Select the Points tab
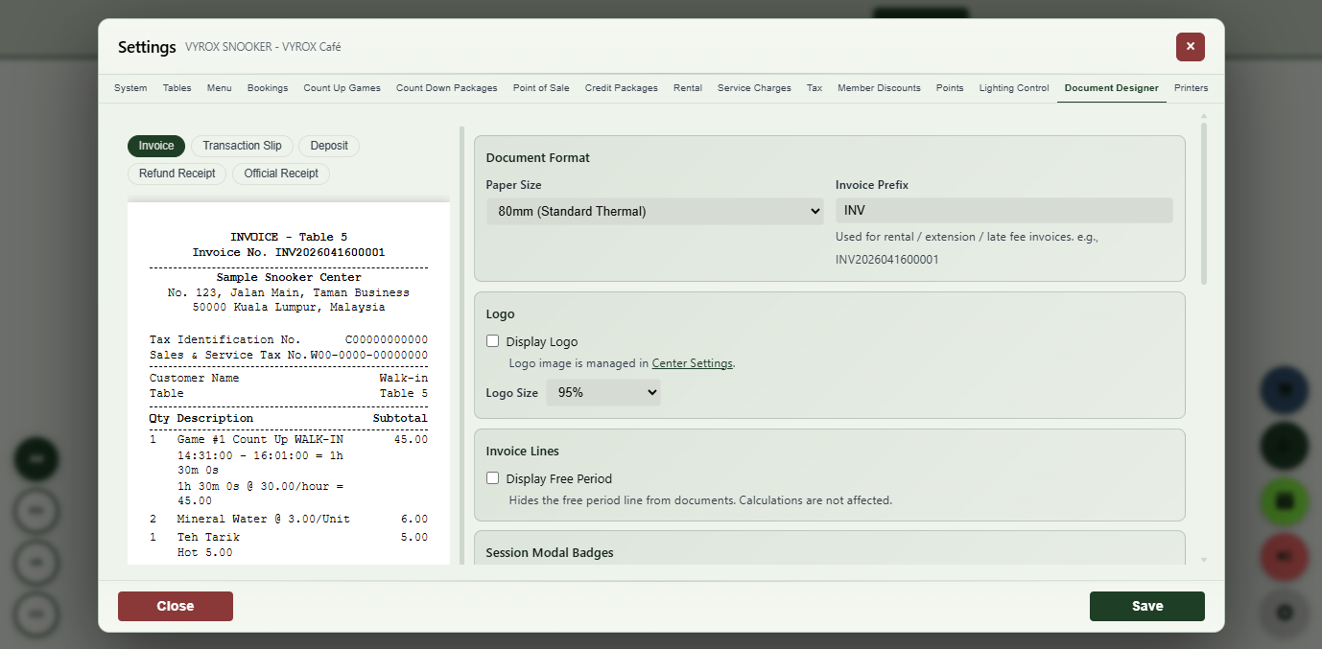 point(950,88)
